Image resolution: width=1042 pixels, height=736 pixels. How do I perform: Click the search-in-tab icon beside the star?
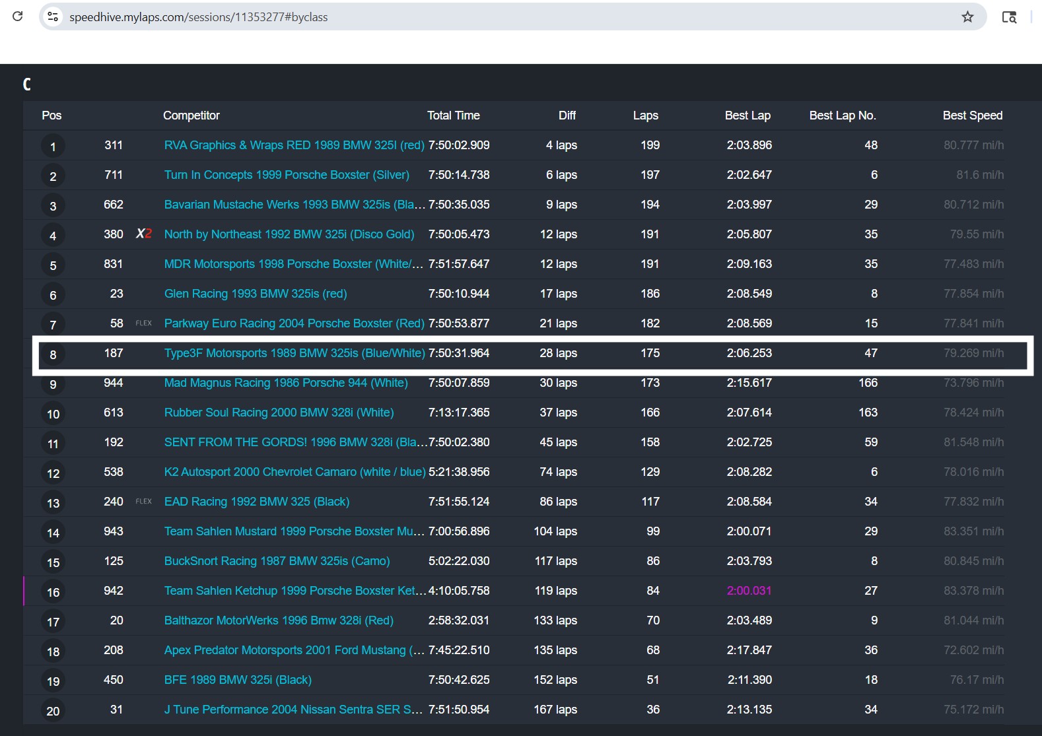coord(1009,17)
